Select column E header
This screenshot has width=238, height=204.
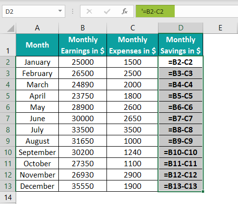(x=220, y=28)
